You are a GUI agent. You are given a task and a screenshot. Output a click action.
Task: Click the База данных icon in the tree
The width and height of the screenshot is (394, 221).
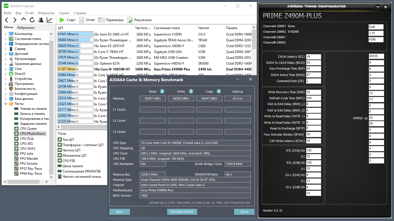pyautogui.click(x=11, y=99)
